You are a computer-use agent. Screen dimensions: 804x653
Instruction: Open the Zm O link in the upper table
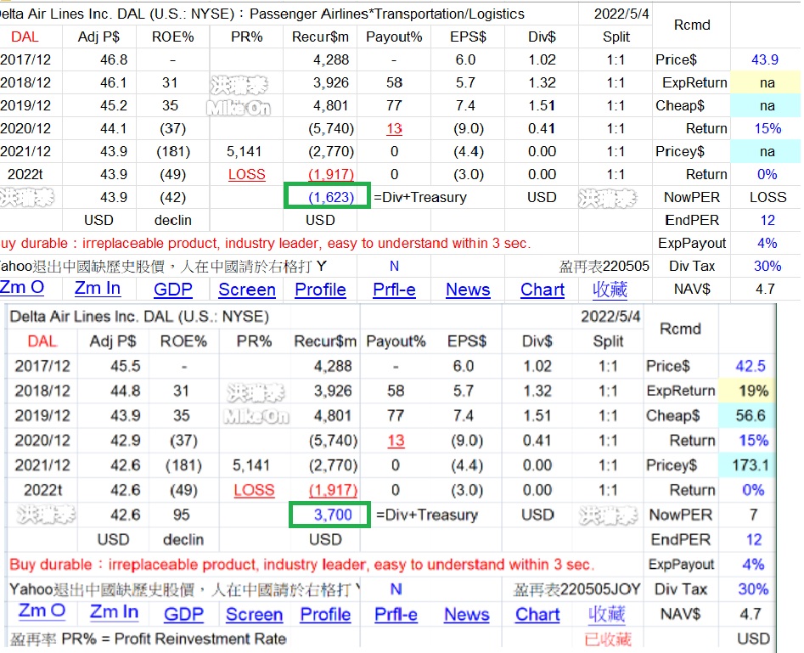(21, 288)
